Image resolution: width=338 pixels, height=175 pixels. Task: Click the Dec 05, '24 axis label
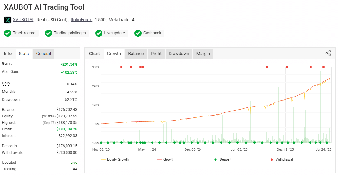(193, 150)
